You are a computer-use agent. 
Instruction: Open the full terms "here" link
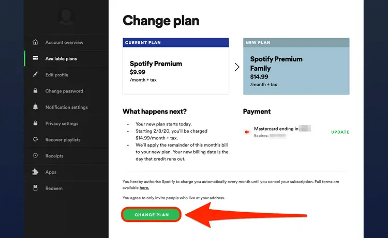point(144,188)
